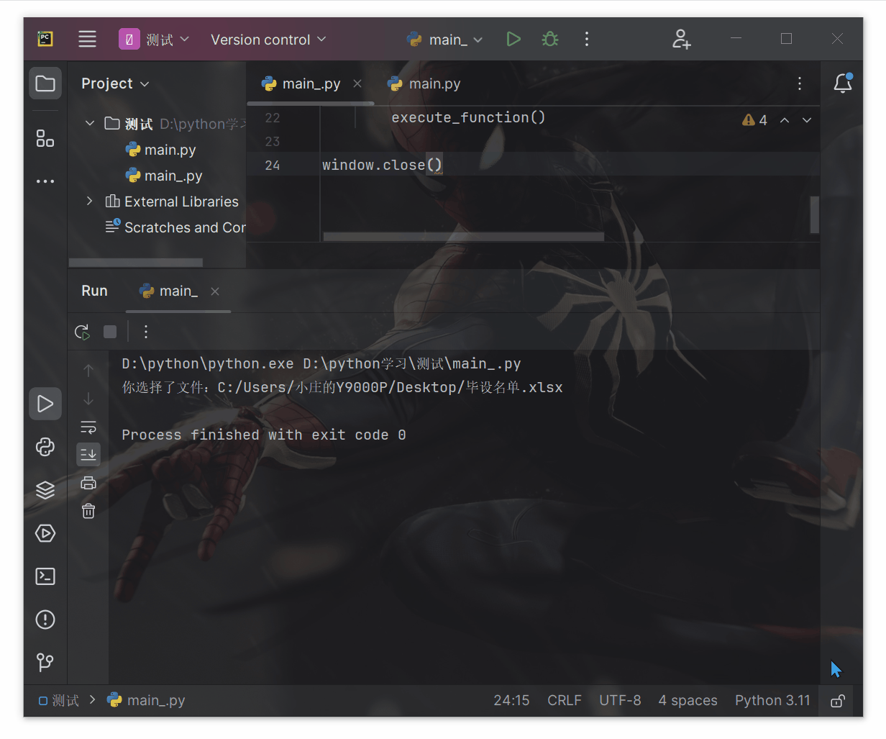
Task: Click main_.py breadcrumb in status bar
Action: [146, 700]
